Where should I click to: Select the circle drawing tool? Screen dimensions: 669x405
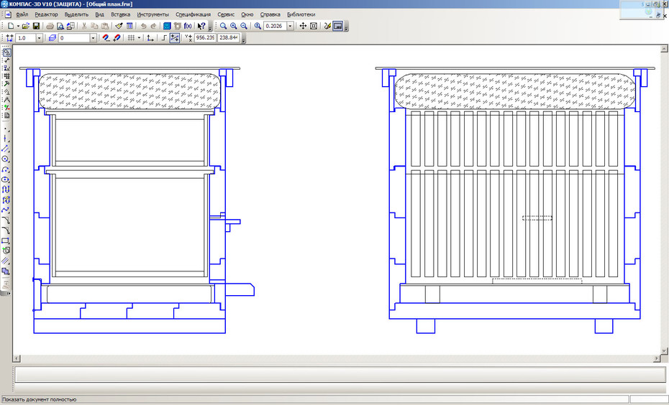pos(6,159)
